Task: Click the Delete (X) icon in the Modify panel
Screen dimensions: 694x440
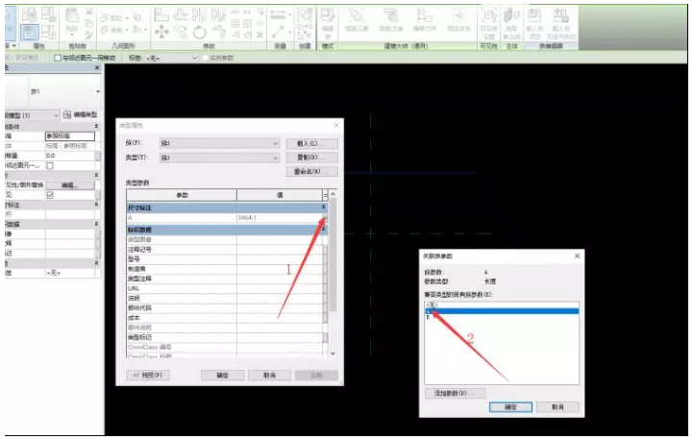Action: 260,35
